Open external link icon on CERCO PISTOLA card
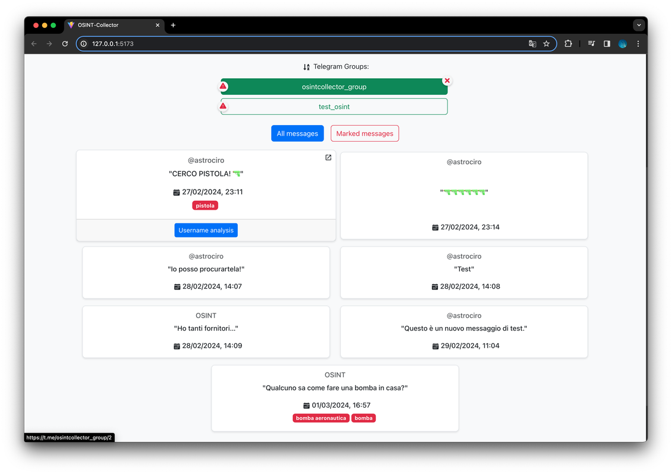 coord(328,158)
